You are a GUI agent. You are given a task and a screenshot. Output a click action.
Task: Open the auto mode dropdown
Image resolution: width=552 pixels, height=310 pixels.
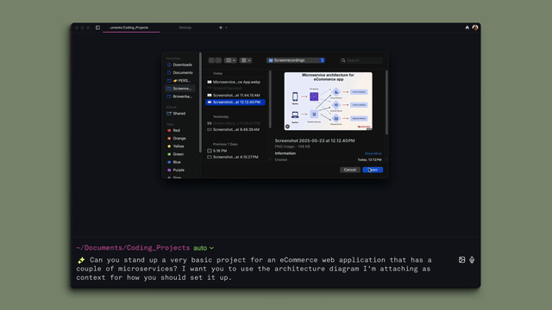[204, 248]
